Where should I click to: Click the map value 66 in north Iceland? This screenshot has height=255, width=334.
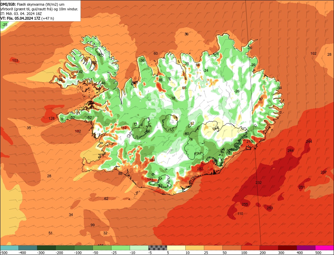198,65
